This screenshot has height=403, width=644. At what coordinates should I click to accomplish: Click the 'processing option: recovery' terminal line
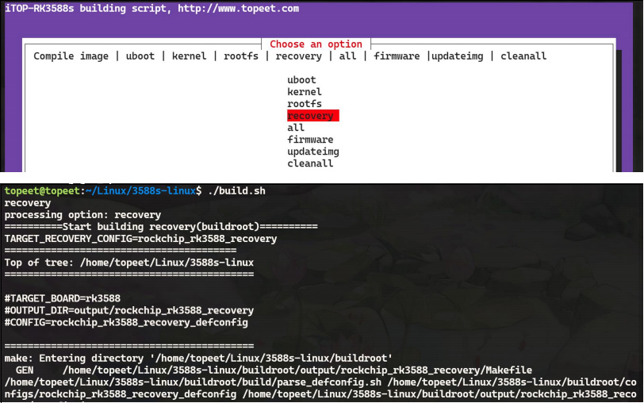(x=82, y=215)
